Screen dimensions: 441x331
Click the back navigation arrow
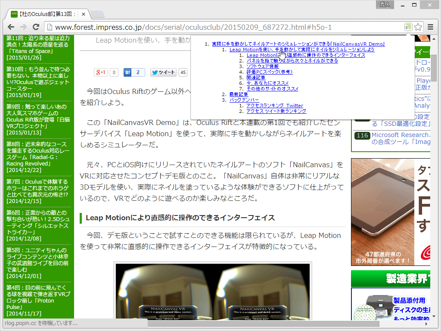pyautogui.click(x=11, y=26)
